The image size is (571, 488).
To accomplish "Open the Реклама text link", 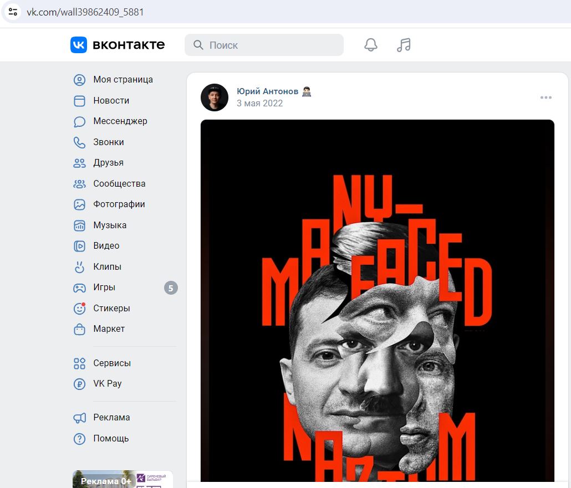I will pyautogui.click(x=111, y=418).
